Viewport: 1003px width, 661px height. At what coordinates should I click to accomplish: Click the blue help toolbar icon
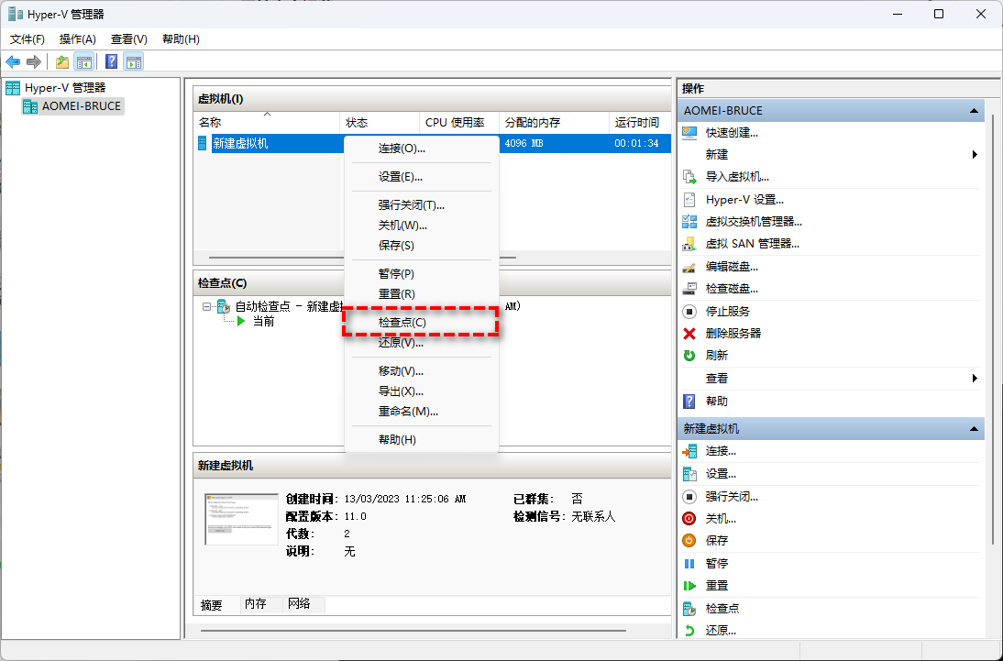point(111,61)
